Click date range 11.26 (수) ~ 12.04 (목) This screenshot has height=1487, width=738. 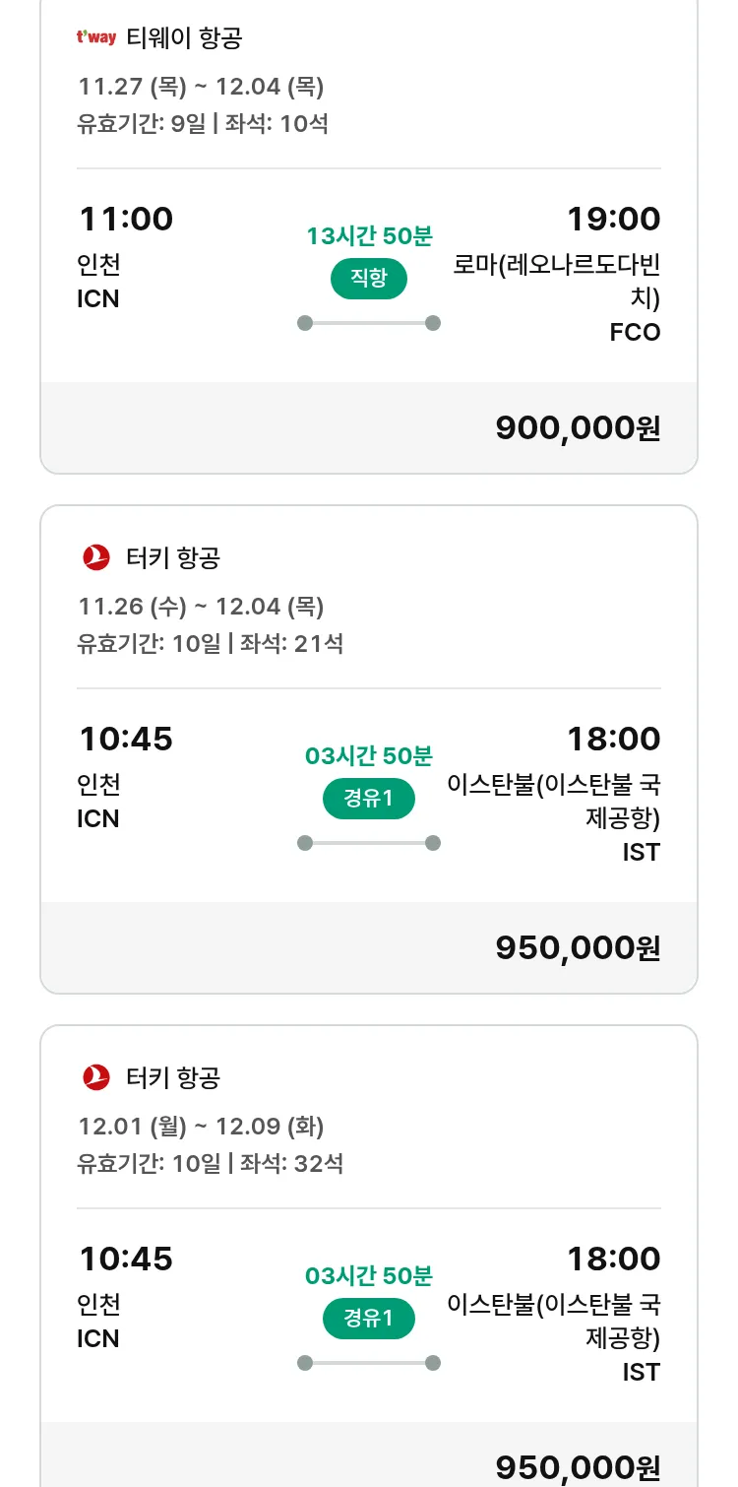click(201, 607)
